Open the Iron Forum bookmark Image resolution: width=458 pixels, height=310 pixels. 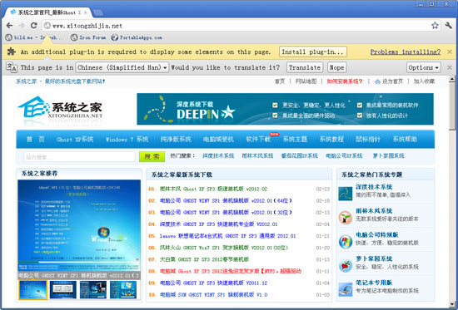point(88,37)
